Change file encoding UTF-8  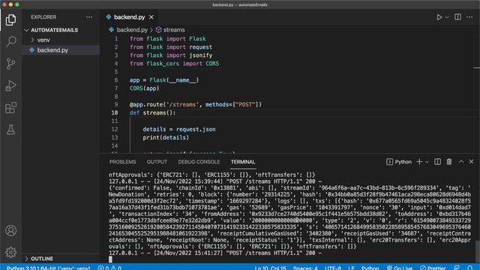pyautogui.click(x=333, y=268)
